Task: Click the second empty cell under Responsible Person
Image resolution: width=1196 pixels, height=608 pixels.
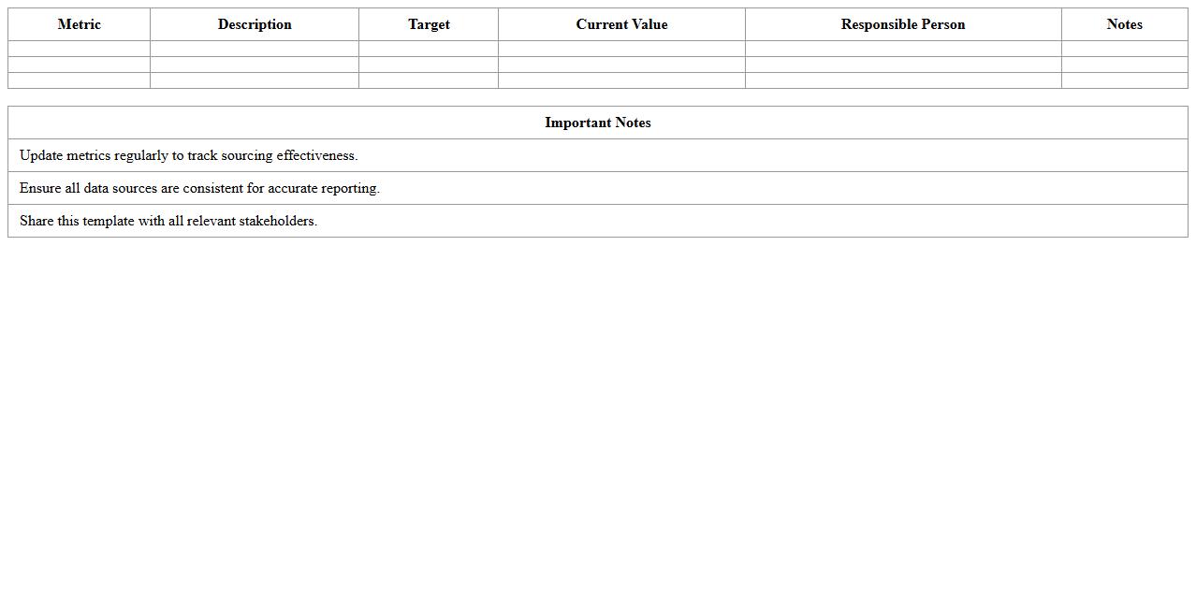Action: (x=903, y=65)
